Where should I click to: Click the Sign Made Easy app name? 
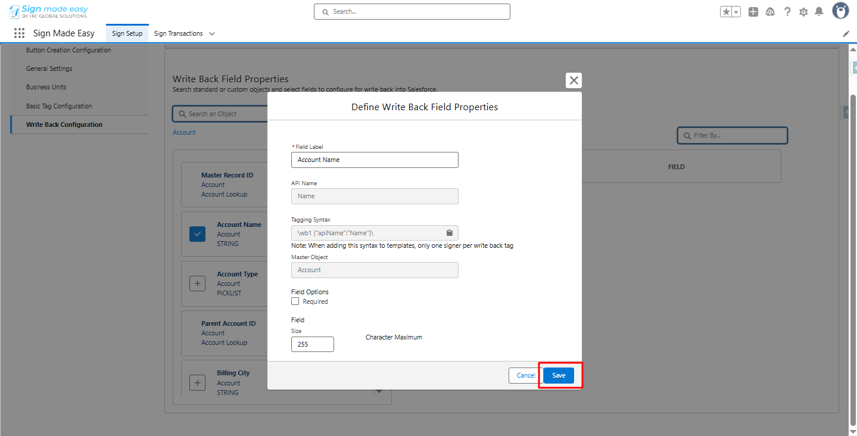[x=64, y=33]
